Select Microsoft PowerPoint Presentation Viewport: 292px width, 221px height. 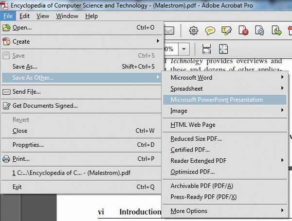[225, 100]
